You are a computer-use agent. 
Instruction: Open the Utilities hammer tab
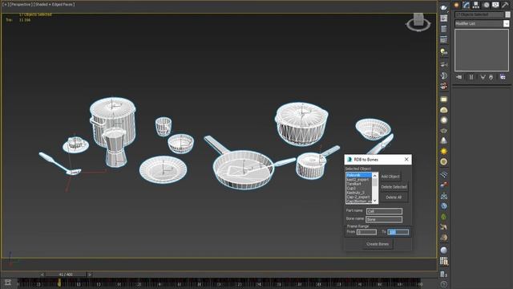point(506,5)
